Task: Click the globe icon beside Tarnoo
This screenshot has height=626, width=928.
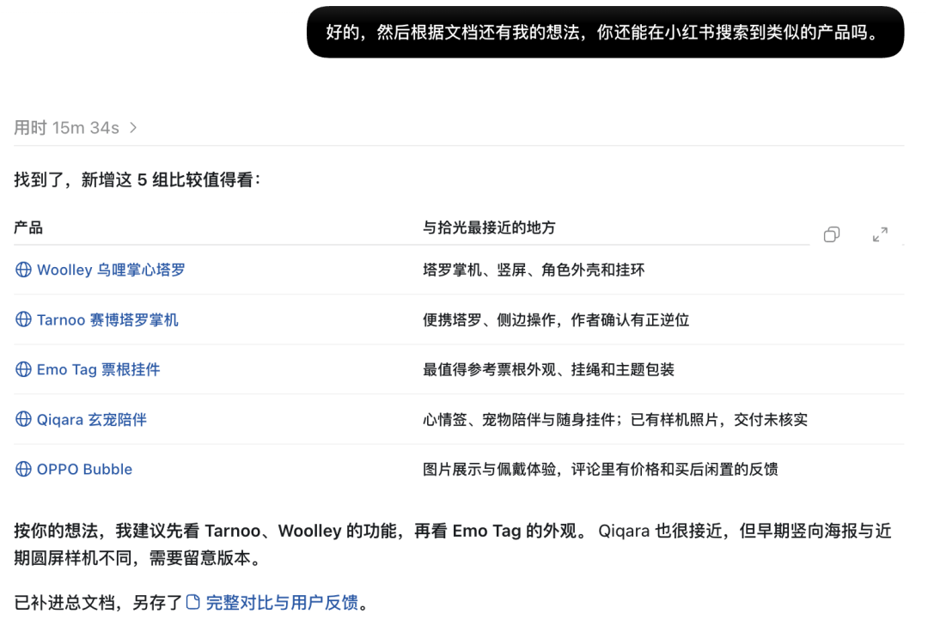Action: pos(23,319)
